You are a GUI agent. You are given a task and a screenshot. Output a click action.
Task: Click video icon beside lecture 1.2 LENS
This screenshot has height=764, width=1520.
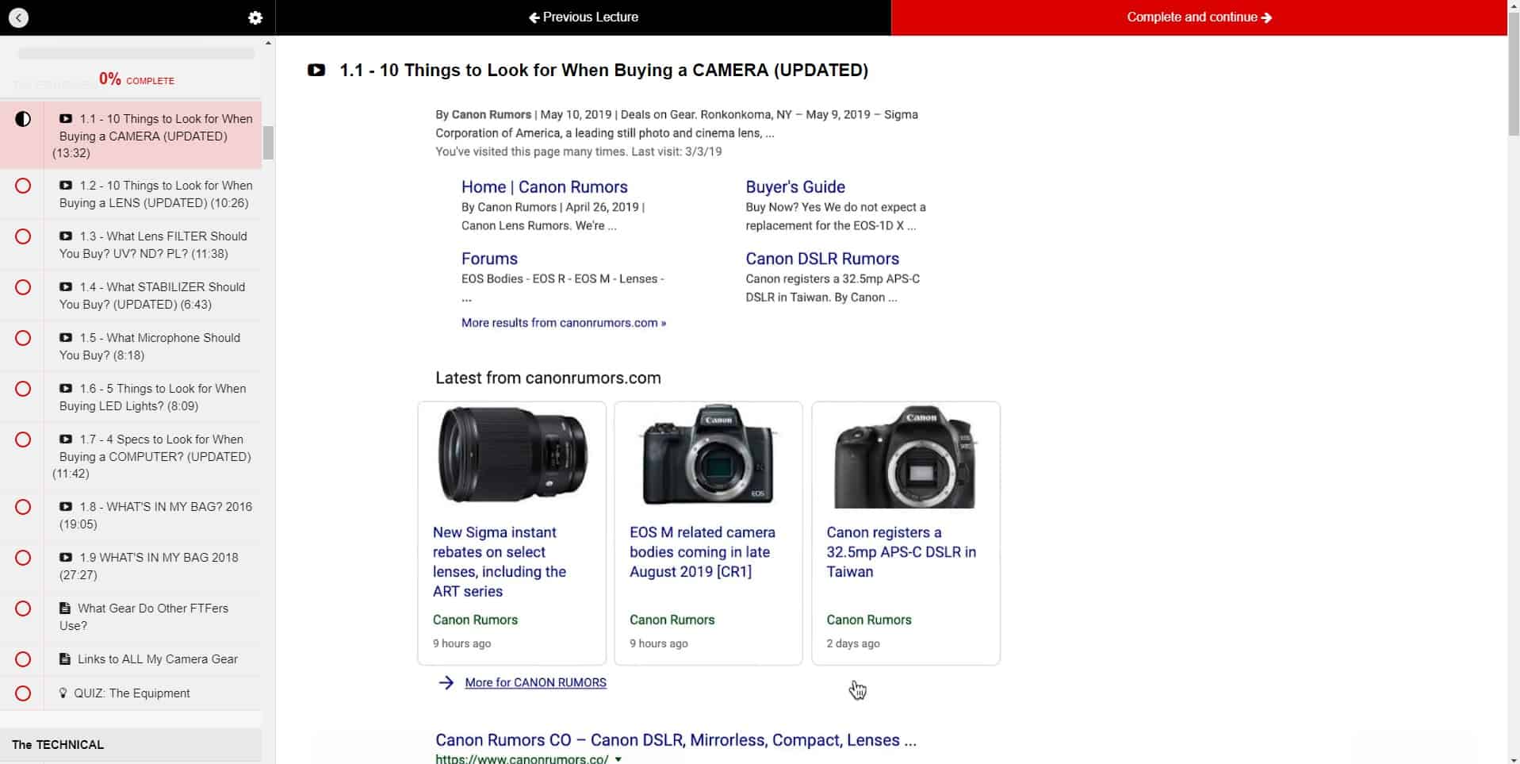pos(66,186)
